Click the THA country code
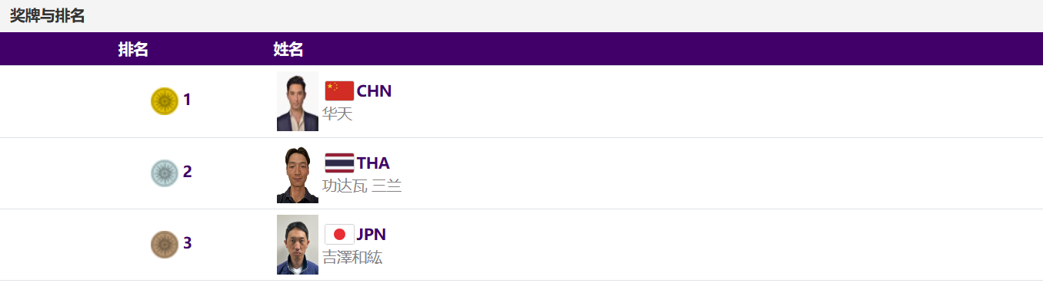This screenshot has height=283, width=1043. 373,163
